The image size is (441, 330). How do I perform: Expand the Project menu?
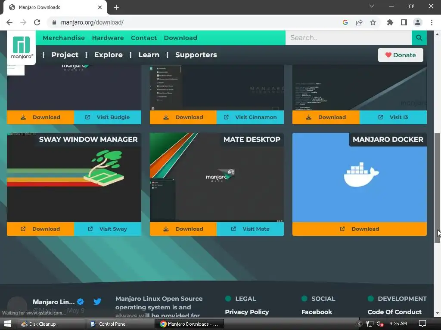tap(65, 55)
